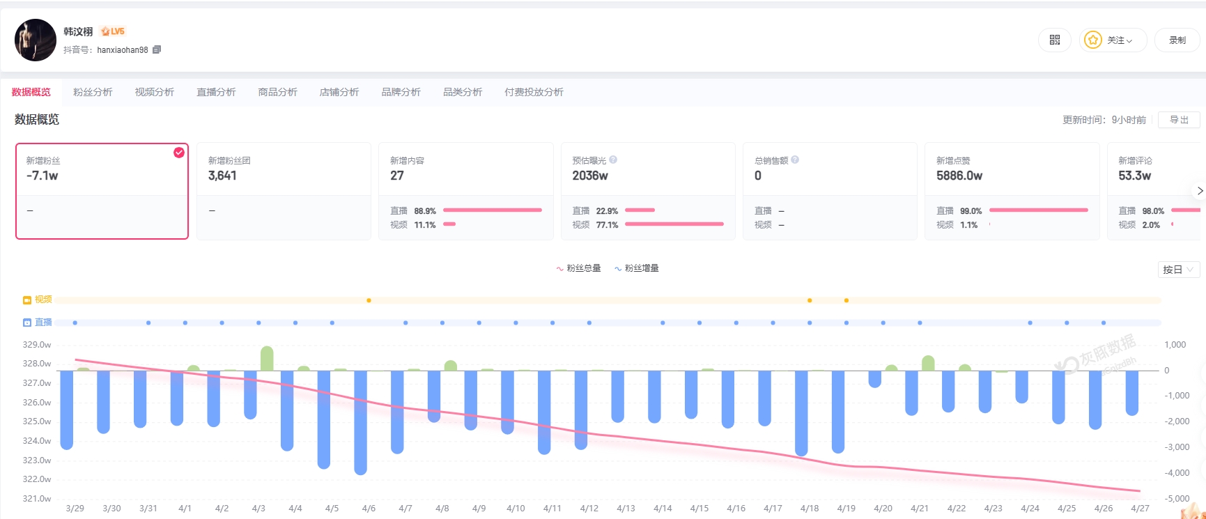1206x519 pixels.
Task: Switch to the 粉丝分析 tab
Action: (93, 92)
